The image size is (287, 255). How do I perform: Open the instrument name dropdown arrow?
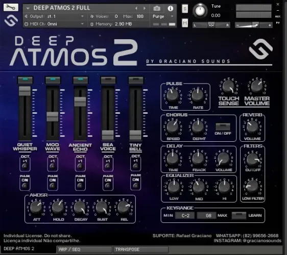pyautogui.click(x=28, y=8)
